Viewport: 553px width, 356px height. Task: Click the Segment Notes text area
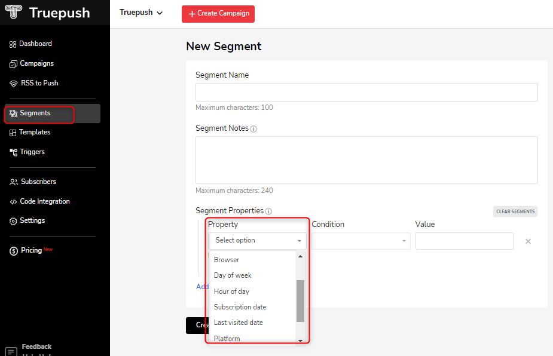366,160
